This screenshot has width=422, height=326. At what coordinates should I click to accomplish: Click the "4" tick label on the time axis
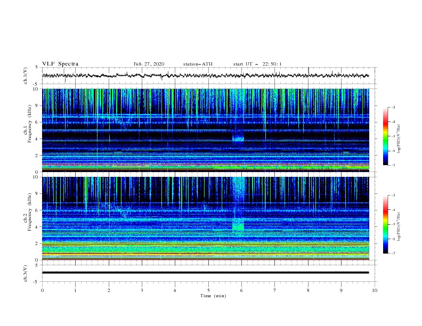(x=175, y=290)
